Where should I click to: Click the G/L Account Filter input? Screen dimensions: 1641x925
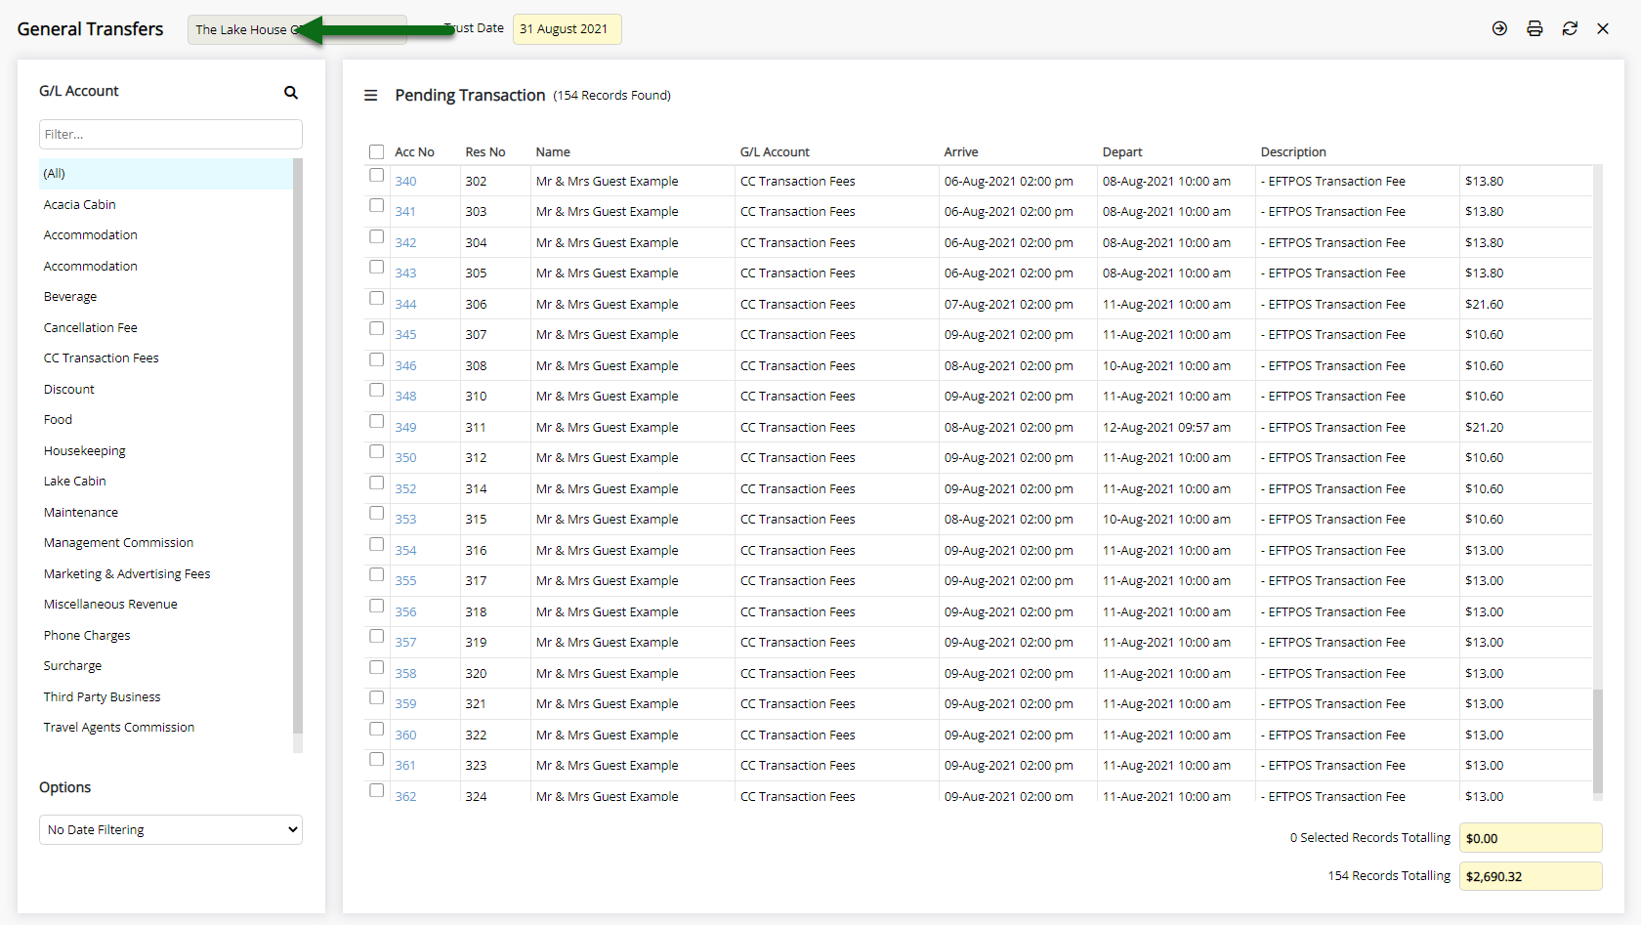(171, 134)
